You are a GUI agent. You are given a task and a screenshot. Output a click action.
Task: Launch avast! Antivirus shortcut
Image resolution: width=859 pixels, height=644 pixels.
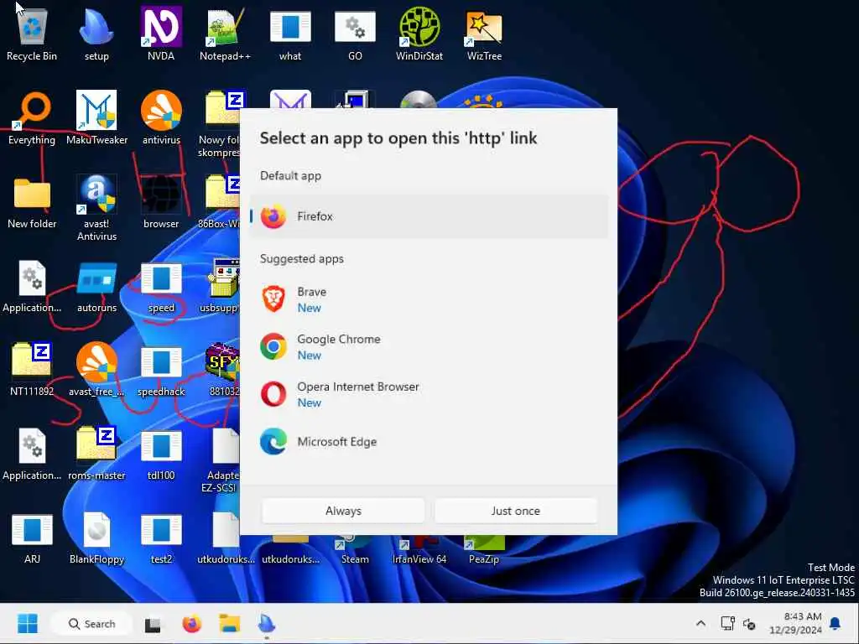pyautogui.click(x=96, y=208)
